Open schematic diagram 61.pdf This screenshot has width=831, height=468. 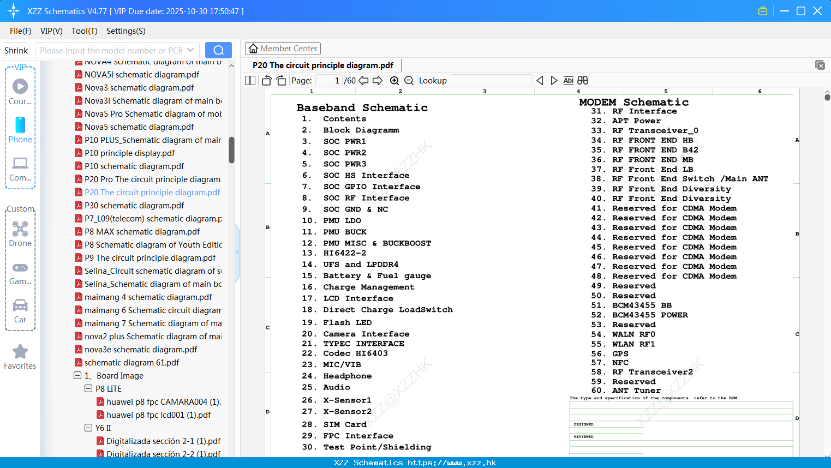point(131,362)
